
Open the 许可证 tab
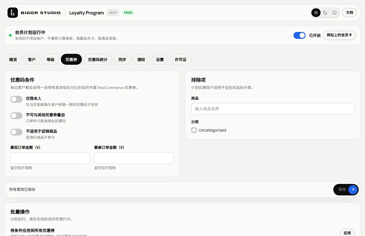(180, 60)
